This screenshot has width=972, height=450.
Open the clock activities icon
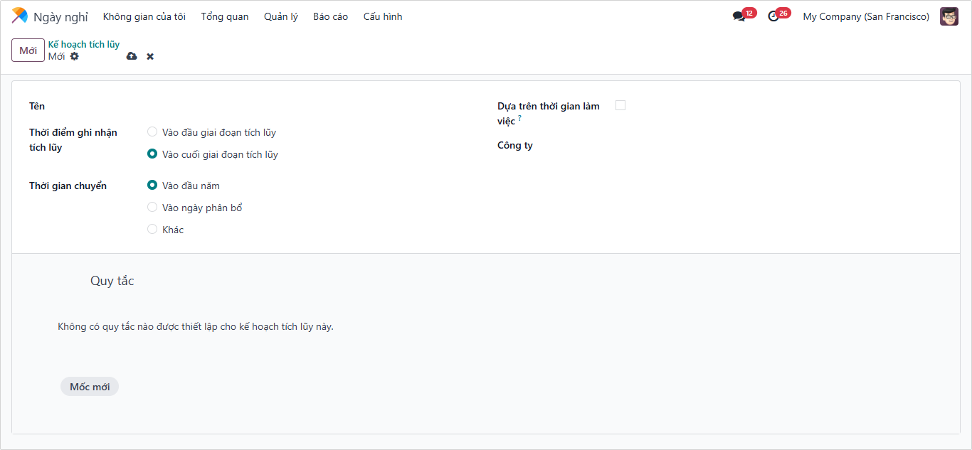[773, 16]
